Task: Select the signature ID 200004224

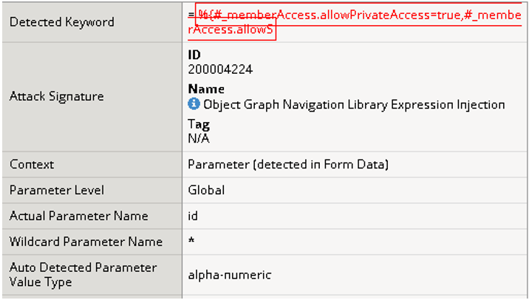Action: [x=220, y=69]
